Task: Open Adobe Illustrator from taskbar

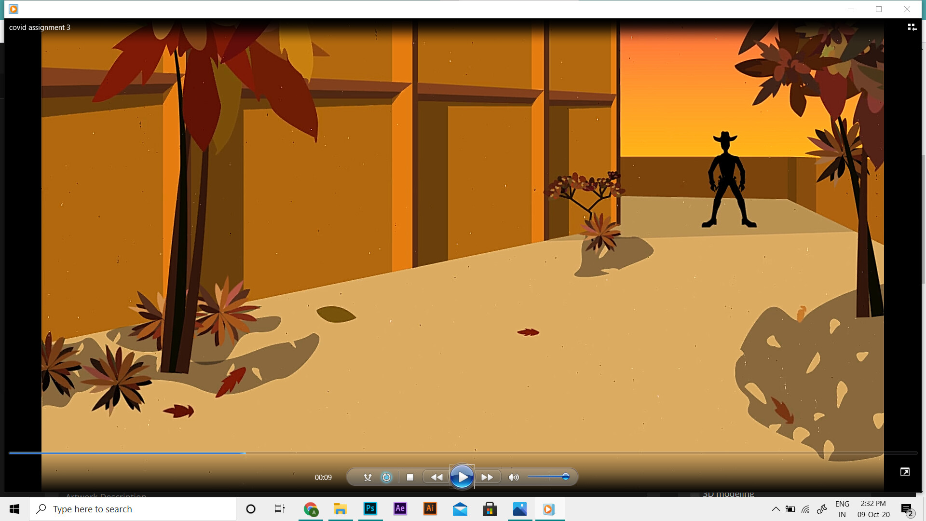Action: click(430, 508)
